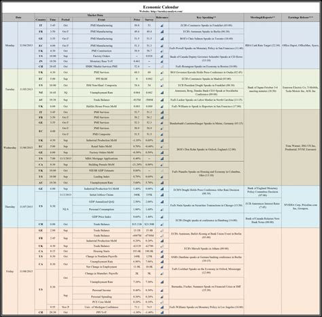Select the RBA Cash Rate Target meeting cell
The width and height of the screenshot is (322, 317).
click(x=263, y=46)
